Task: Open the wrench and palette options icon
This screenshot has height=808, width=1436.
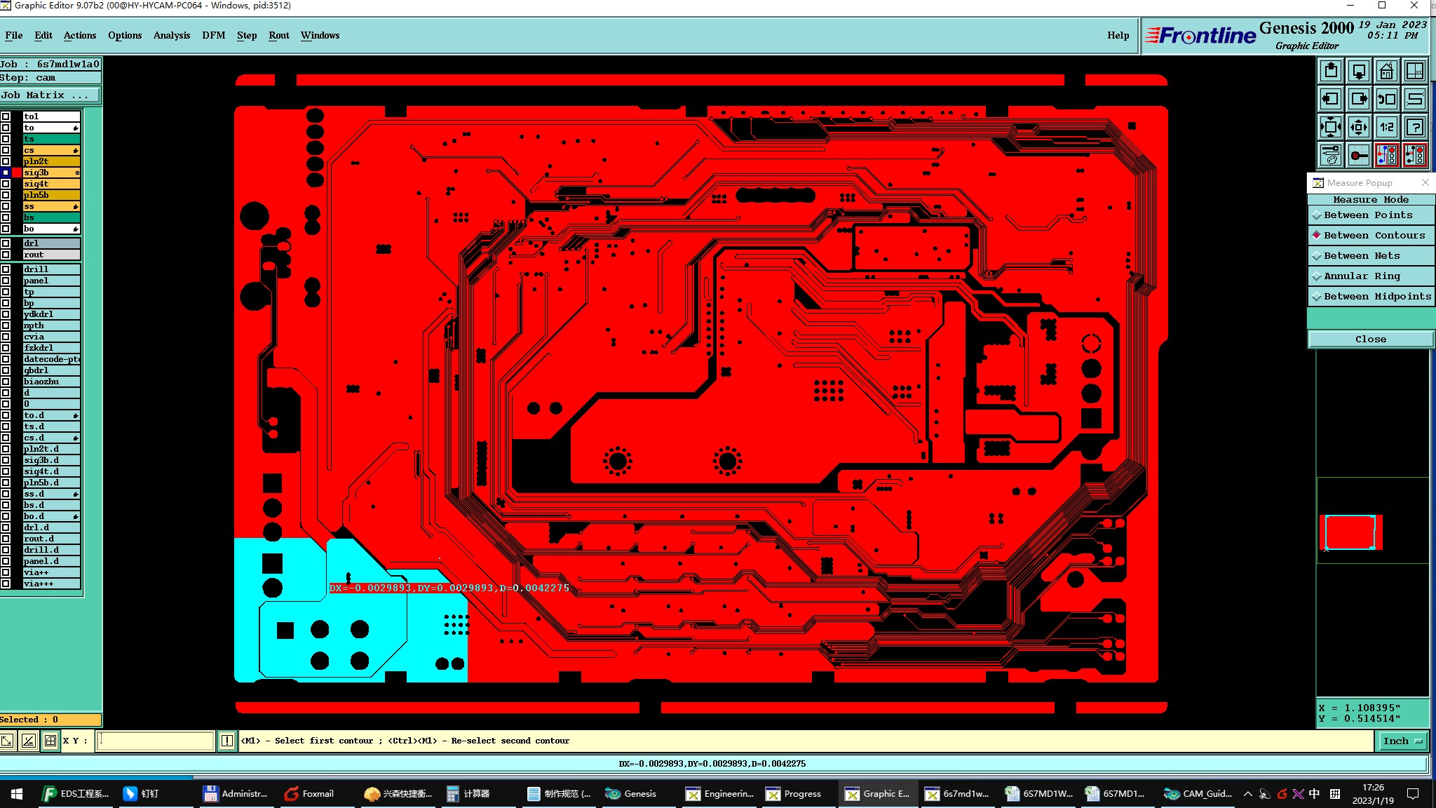Action: tap(1331, 155)
